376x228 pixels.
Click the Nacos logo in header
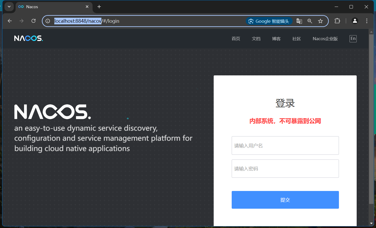pyautogui.click(x=29, y=39)
